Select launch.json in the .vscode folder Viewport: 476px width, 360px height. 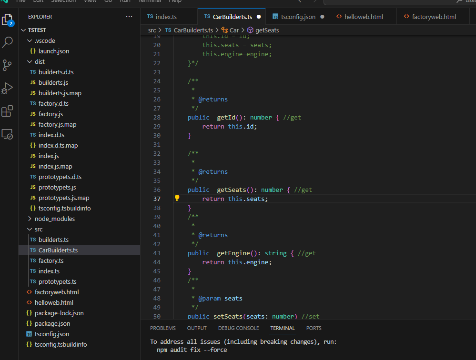(53, 51)
